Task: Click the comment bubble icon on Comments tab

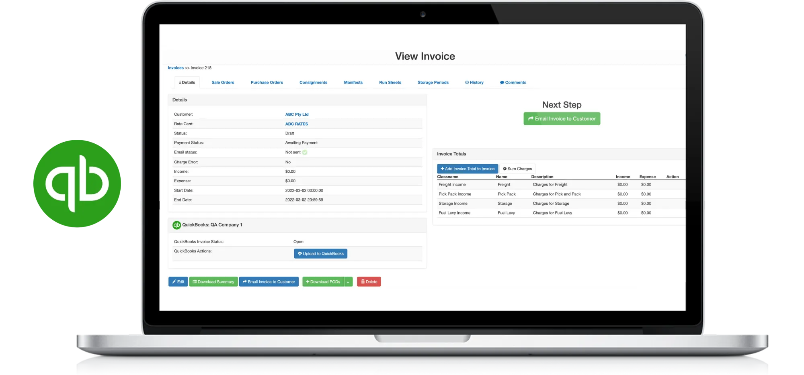Action: pyautogui.click(x=502, y=82)
